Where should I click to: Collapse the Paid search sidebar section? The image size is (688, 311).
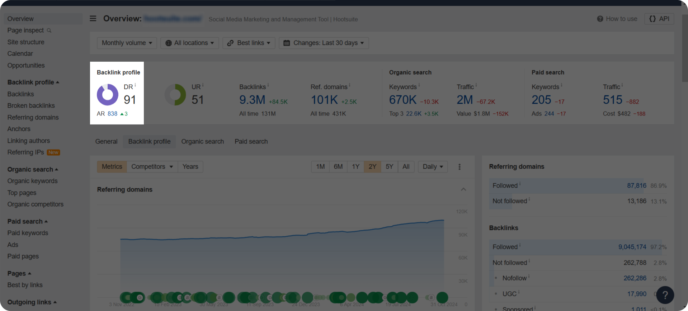28,222
